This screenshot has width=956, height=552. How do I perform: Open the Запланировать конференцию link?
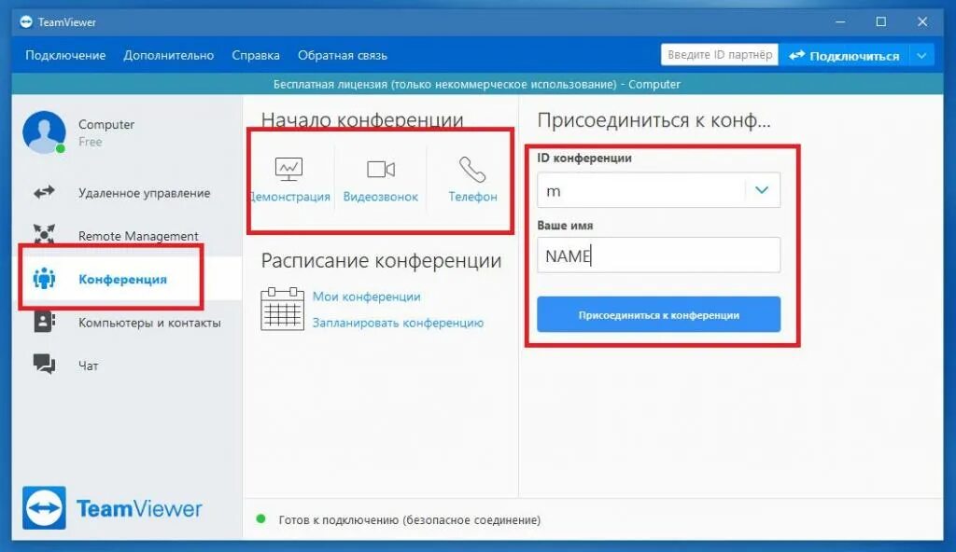pos(398,323)
